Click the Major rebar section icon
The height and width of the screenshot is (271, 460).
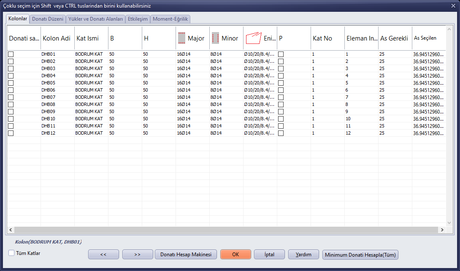pos(181,38)
